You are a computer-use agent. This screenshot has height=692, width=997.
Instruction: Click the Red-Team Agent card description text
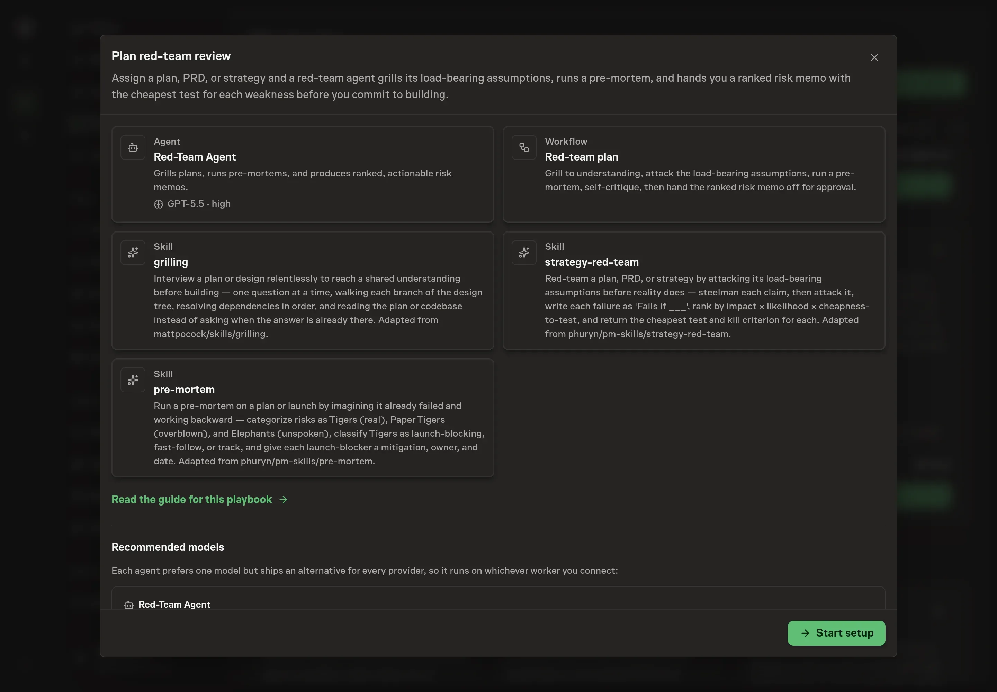click(303, 180)
